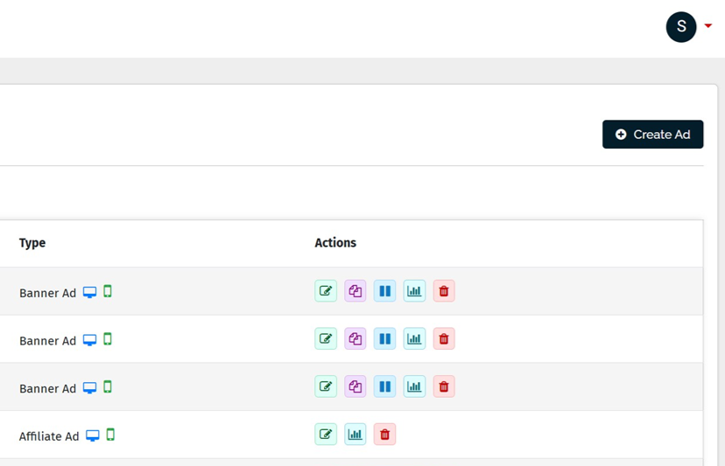The width and height of the screenshot is (725, 466).
Task: View statistics for the Affiliate Ad
Action: coord(355,435)
